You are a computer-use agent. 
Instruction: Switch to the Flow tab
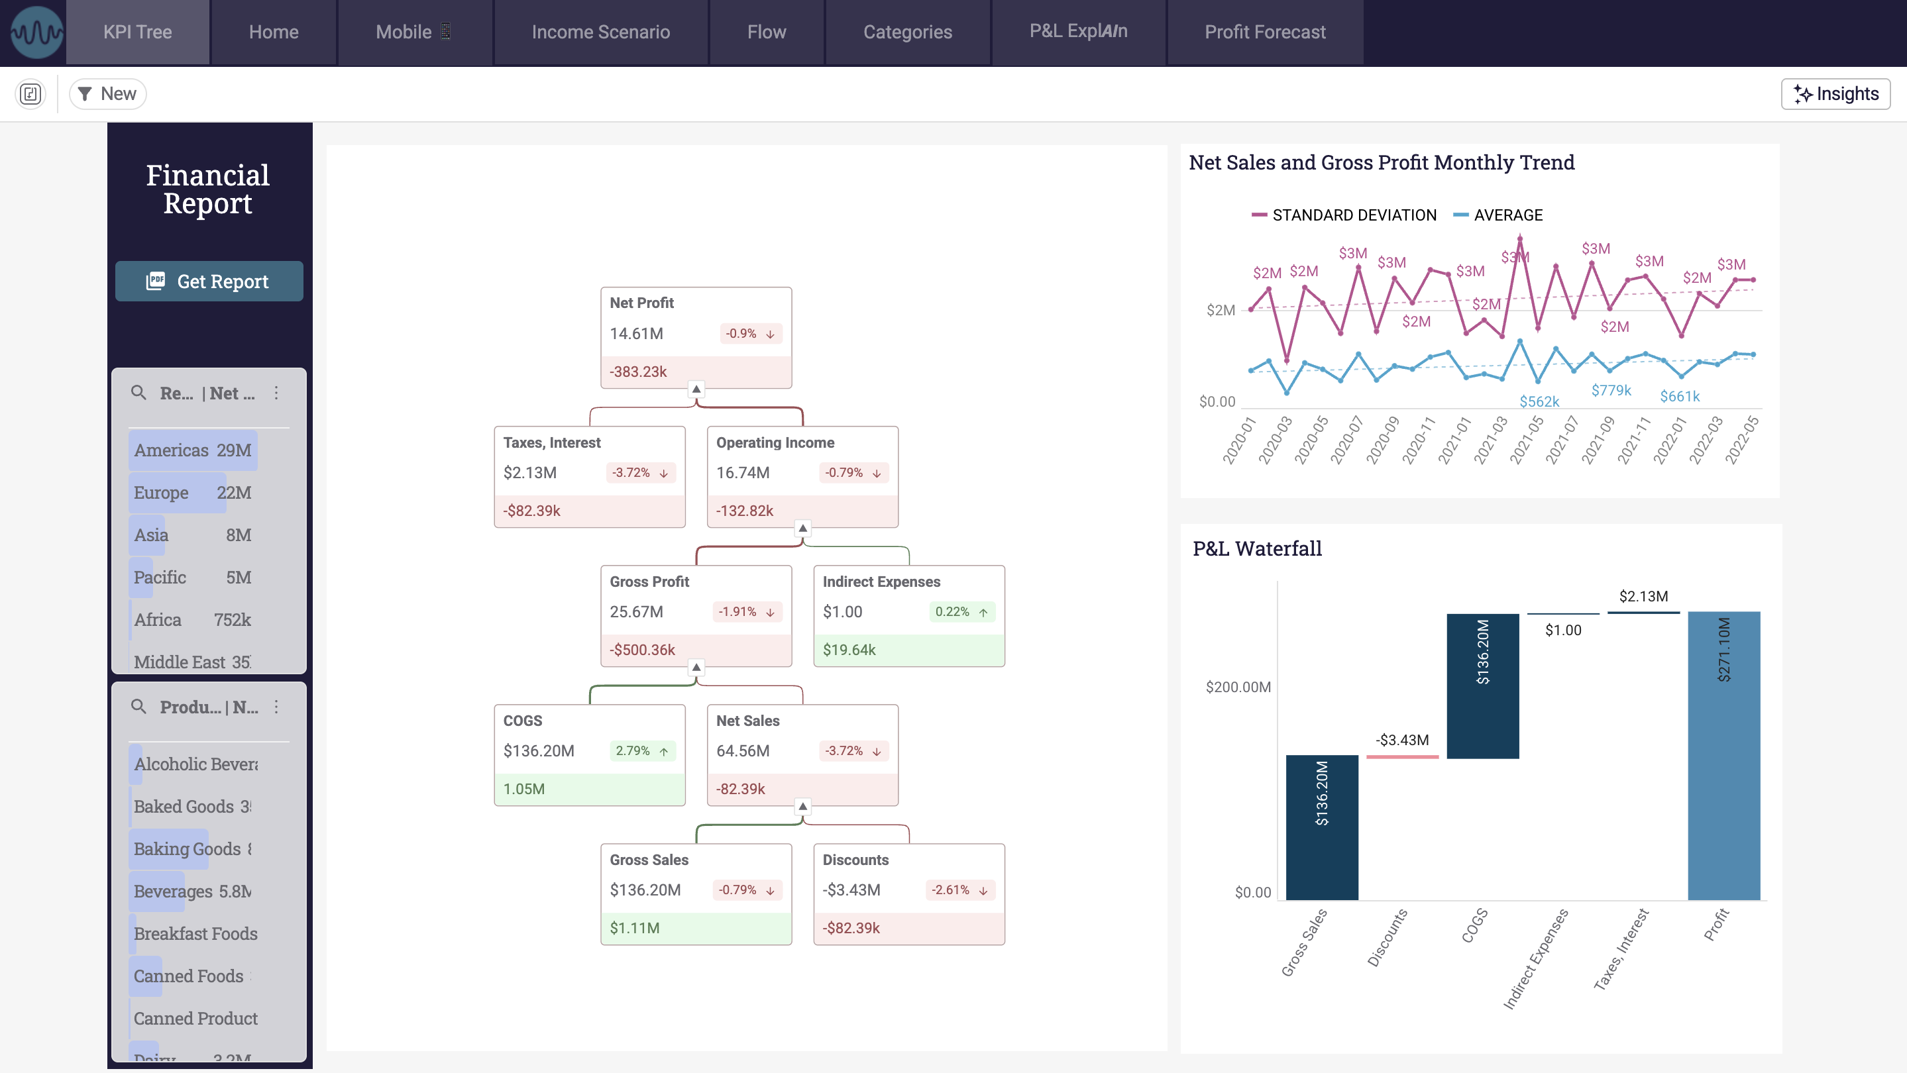(766, 32)
